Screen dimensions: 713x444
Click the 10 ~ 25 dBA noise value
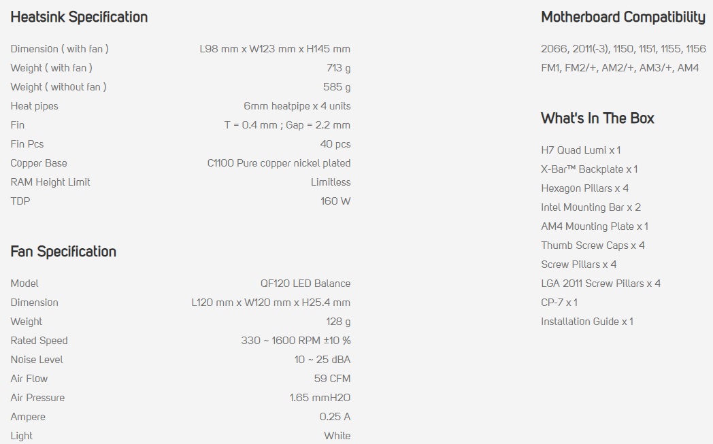tap(322, 360)
